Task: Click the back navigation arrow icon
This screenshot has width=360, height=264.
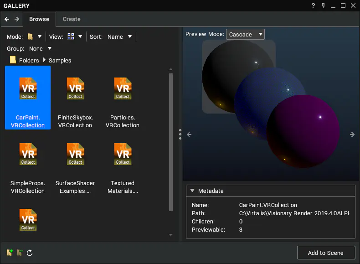Action: pyautogui.click(x=7, y=19)
